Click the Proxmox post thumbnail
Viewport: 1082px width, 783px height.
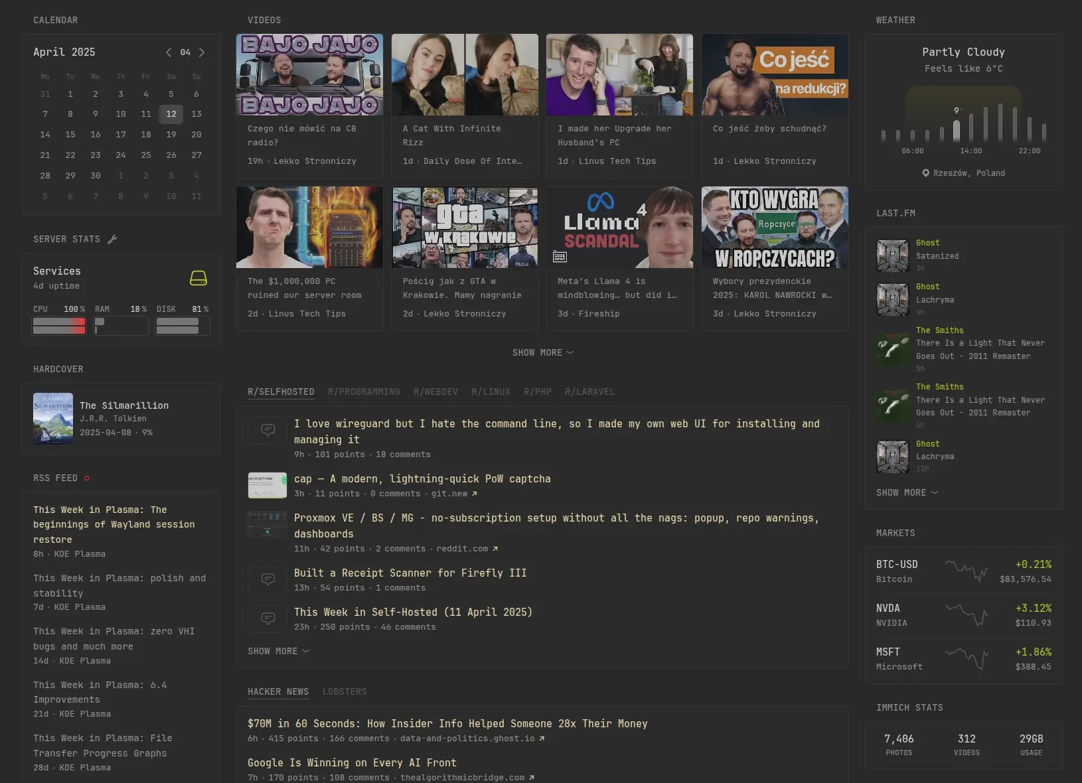[267, 525]
